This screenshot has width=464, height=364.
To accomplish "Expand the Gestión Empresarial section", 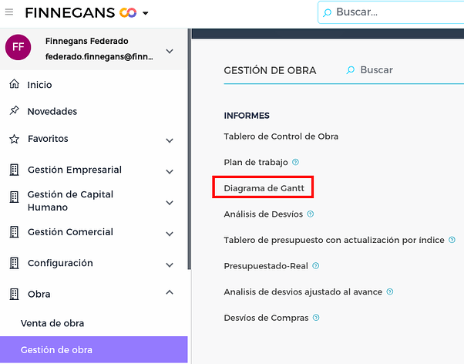I will pos(170,171).
